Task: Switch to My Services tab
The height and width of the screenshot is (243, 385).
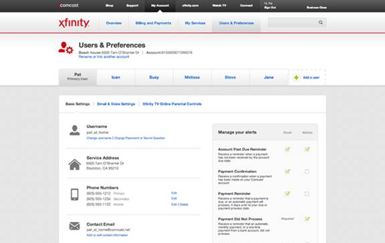Action: [x=195, y=23]
